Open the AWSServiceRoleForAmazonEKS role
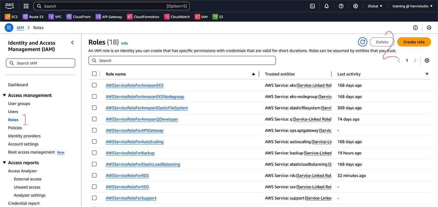438x207 pixels. 134,85
